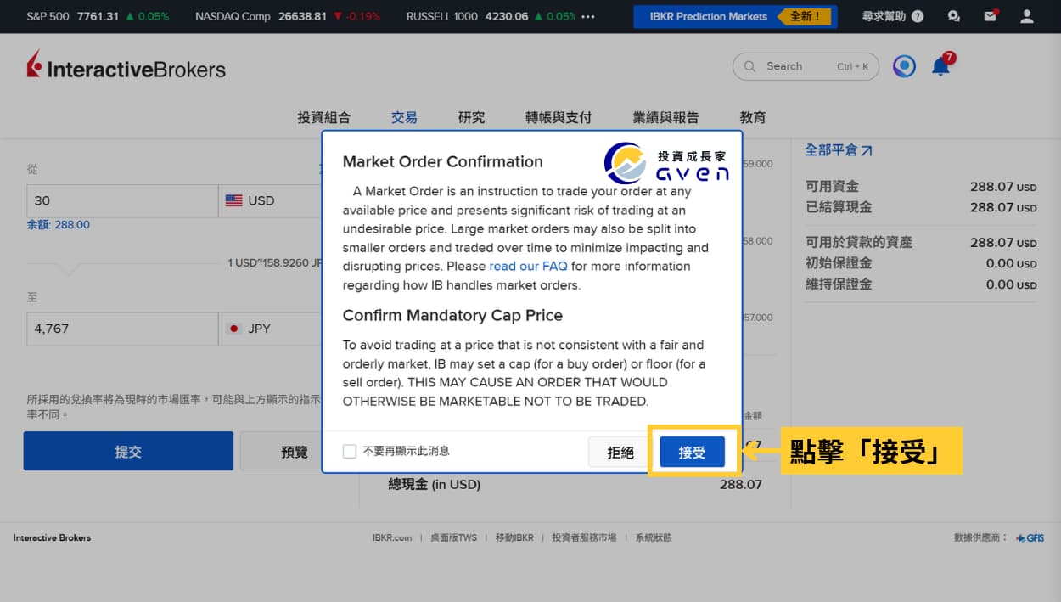This screenshot has height=602, width=1061.
Task: Click the 全部平倉 link
Action: point(839,150)
